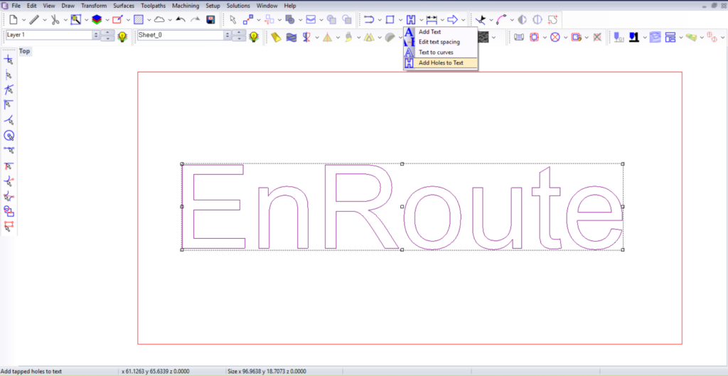Click the scissors cut tool
The width and height of the screenshot is (728, 376).
55,20
